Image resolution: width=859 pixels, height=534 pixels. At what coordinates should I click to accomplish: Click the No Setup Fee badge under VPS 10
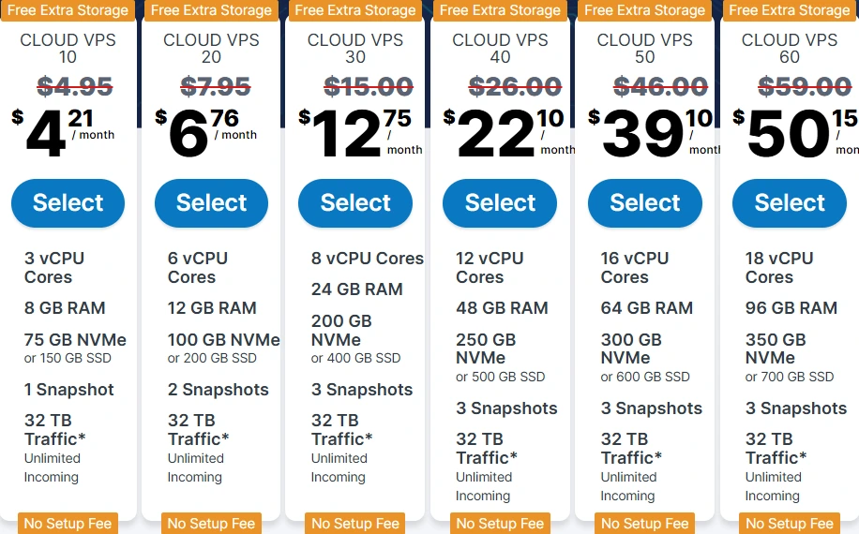[x=68, y=524]
